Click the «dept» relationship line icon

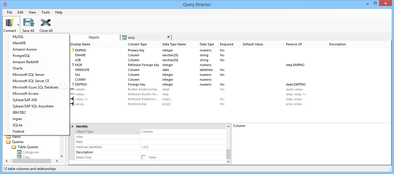(x=72, y=89)
